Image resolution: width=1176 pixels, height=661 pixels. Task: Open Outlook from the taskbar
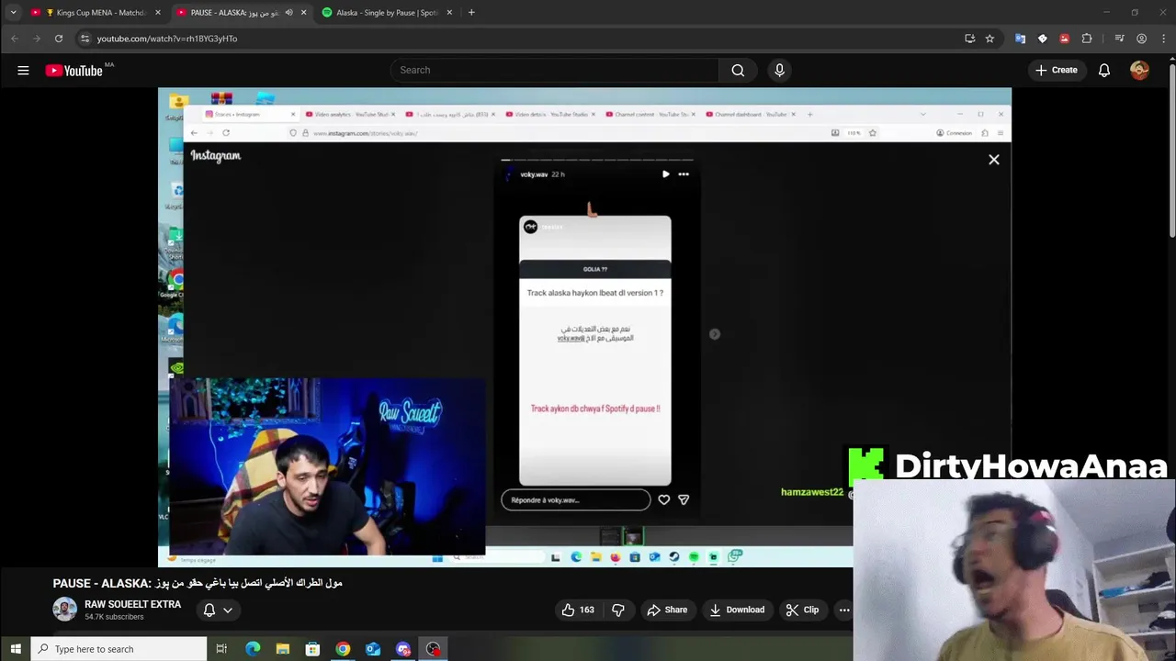pos(373,649)
